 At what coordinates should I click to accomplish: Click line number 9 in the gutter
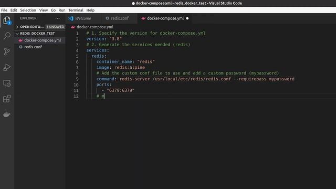(77, 79)
